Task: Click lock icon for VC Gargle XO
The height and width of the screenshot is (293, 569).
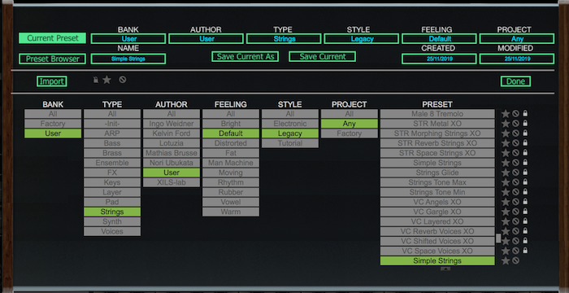Action: point(525,212)
